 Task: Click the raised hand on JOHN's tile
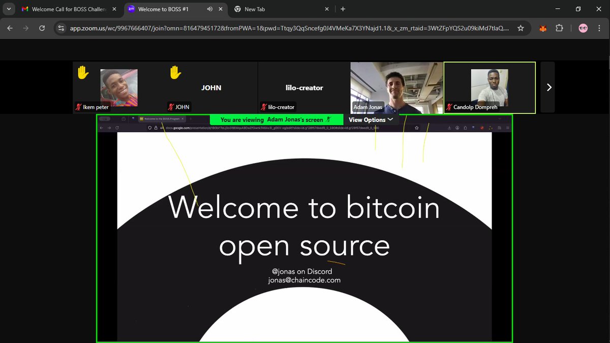(x=175, y=73)
